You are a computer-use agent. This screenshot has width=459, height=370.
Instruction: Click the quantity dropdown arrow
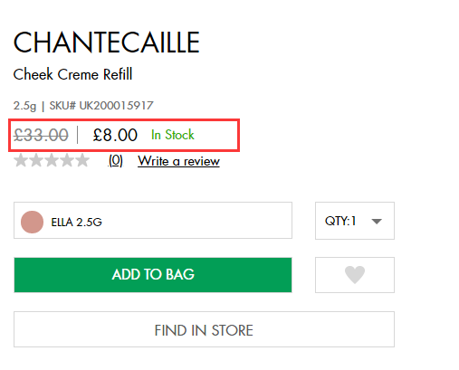click(x=377, y=222)
